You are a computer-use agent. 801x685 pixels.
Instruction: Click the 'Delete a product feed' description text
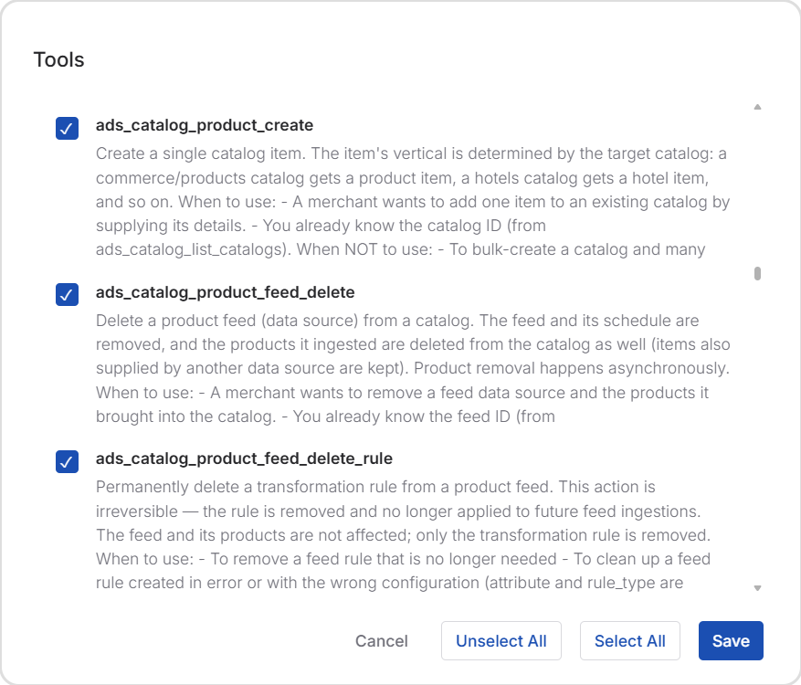click(413, 369)
